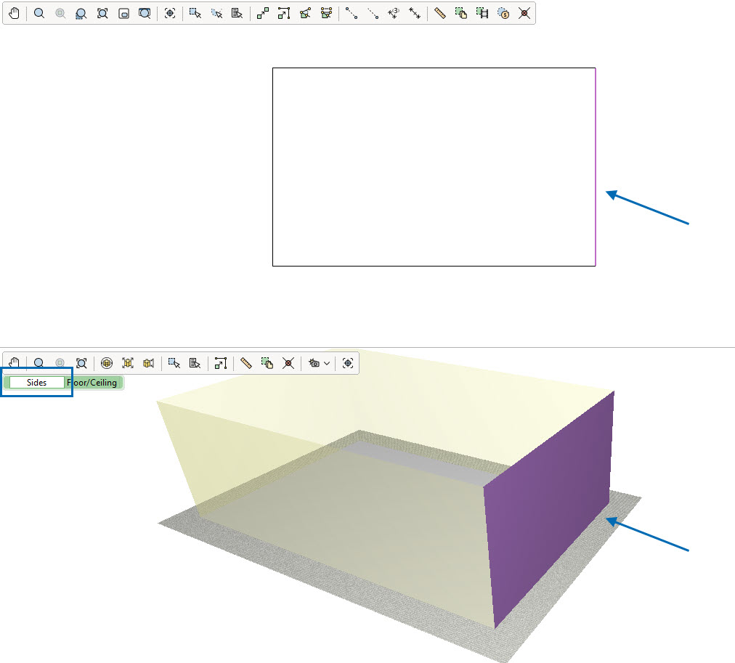This screenshot has width=735, height=663.
Task: Select the ruler measure tool in 3D toolbar
Action: point(246,362)
